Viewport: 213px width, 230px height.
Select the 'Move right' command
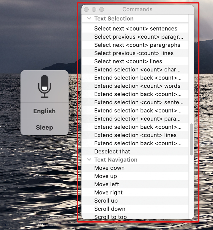pos(108,192)
